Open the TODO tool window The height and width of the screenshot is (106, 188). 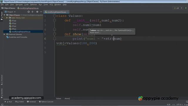20,102
